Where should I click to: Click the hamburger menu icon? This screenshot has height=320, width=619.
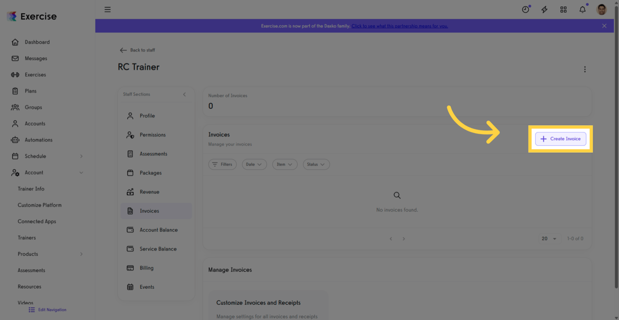tap(107, 9)
